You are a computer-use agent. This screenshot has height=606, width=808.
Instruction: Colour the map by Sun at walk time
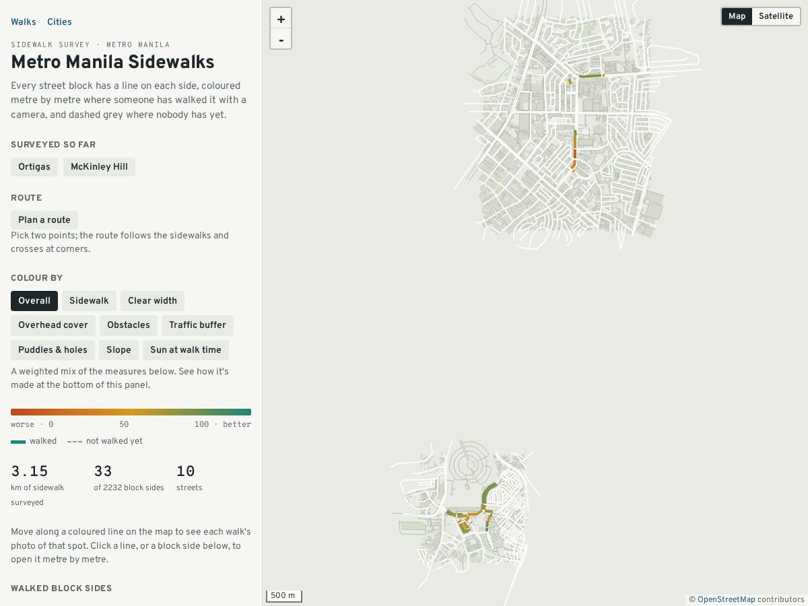point(186,350)
